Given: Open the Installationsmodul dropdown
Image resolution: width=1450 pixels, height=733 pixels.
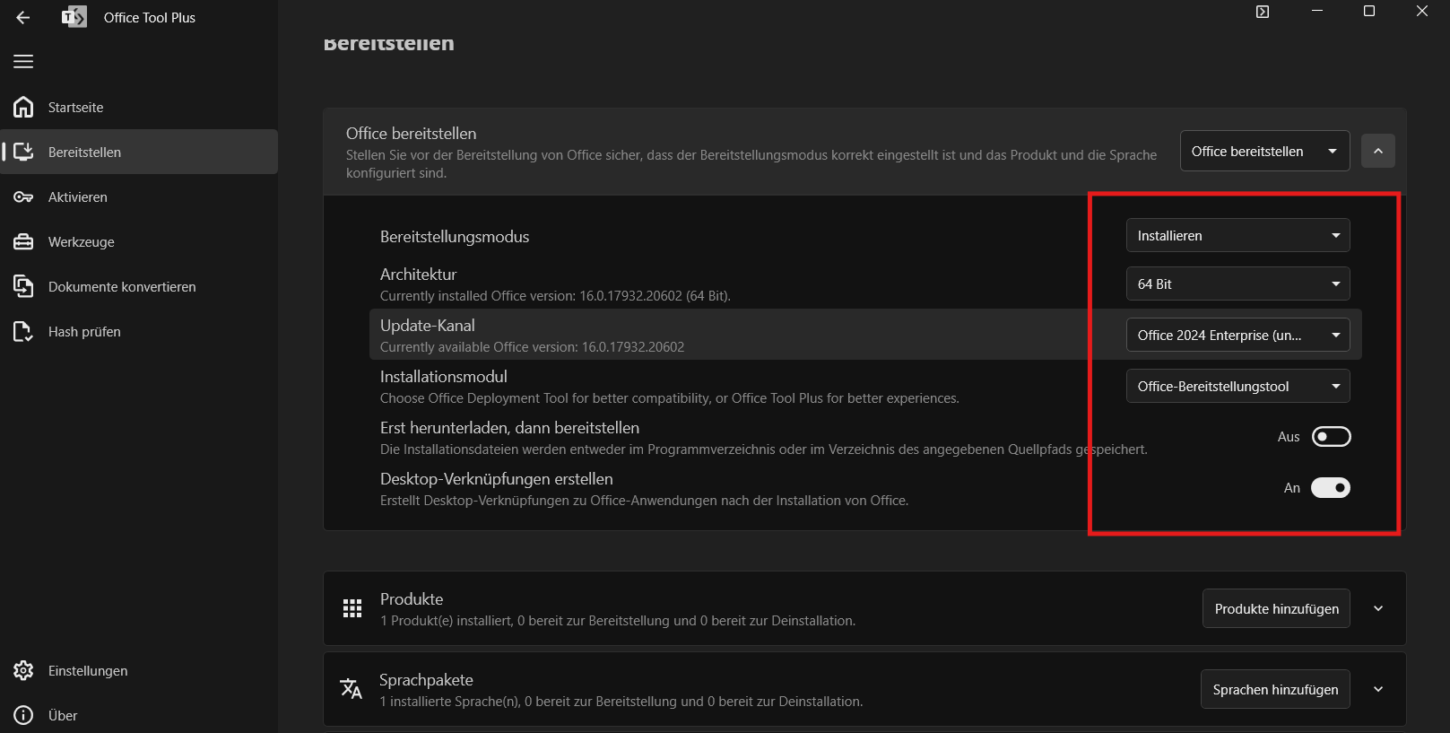Looking at the screenshot, I should pos(1237,387).
